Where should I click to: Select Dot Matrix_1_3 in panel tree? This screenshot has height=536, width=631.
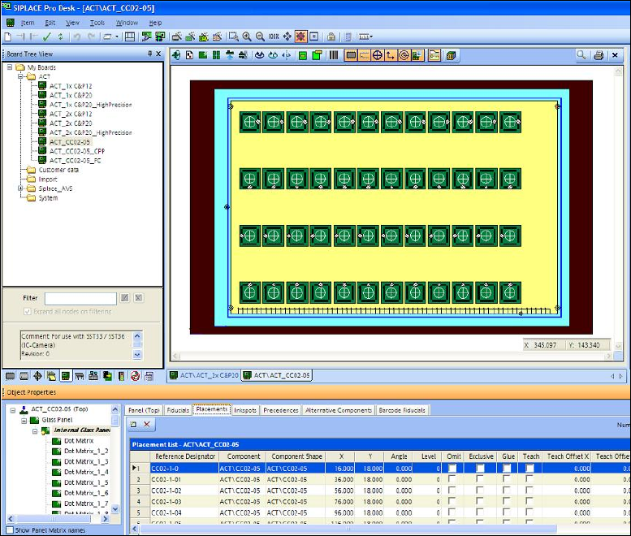[86, 461]
